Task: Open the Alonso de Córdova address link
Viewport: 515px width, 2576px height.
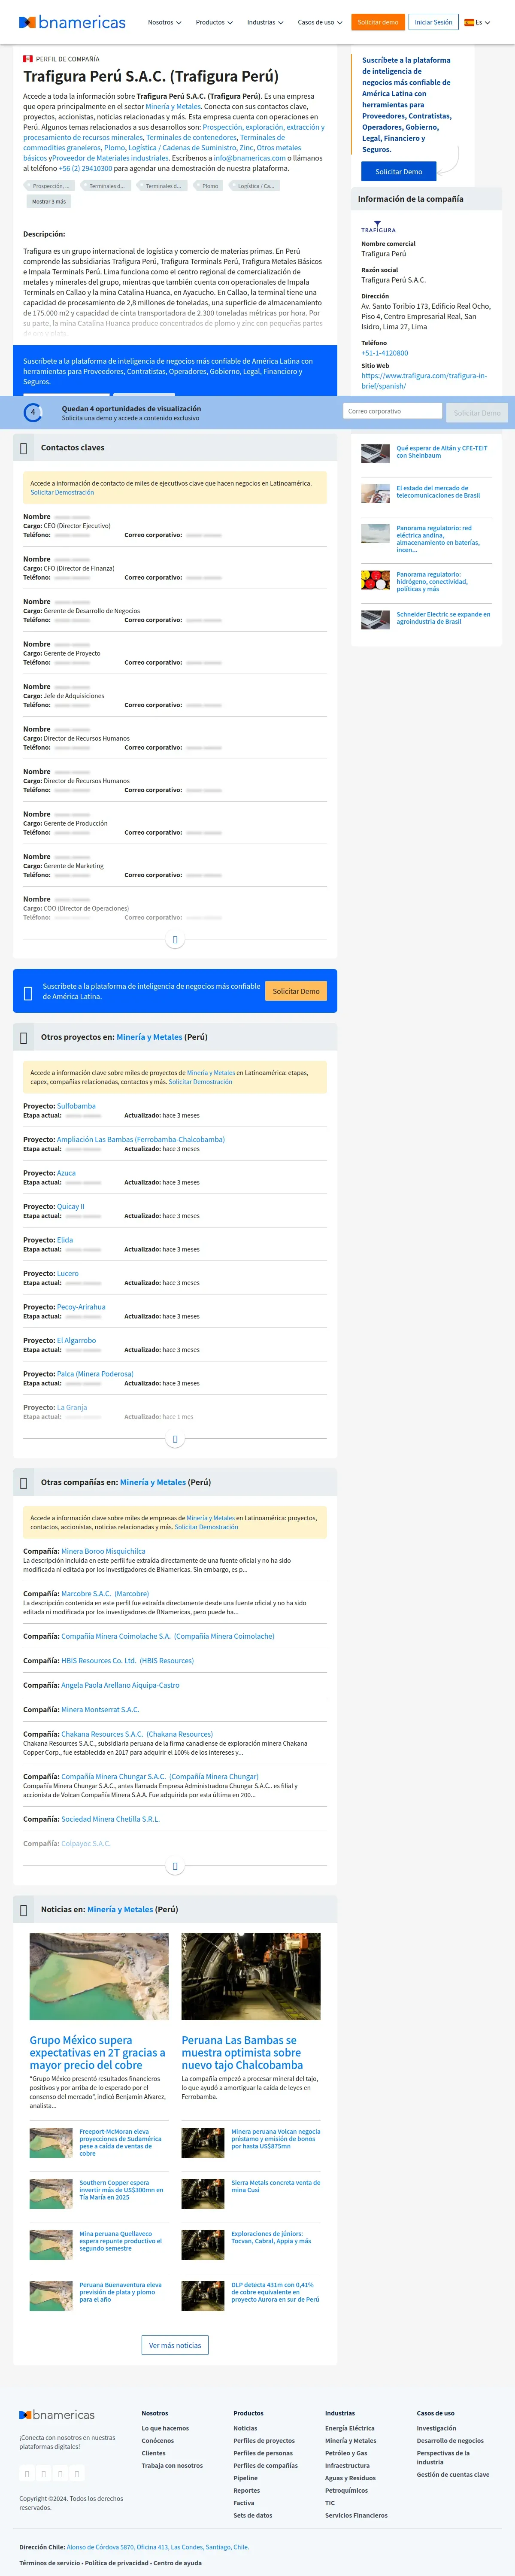Action: pos(158,2547)
